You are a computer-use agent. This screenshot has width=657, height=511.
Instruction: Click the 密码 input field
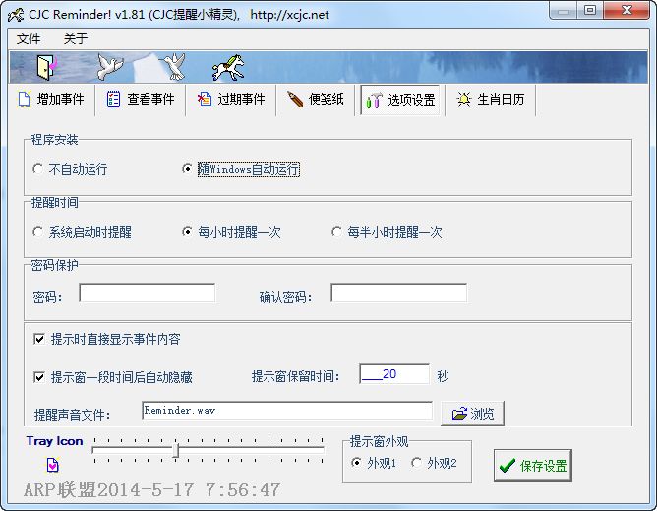click(148, 293)
